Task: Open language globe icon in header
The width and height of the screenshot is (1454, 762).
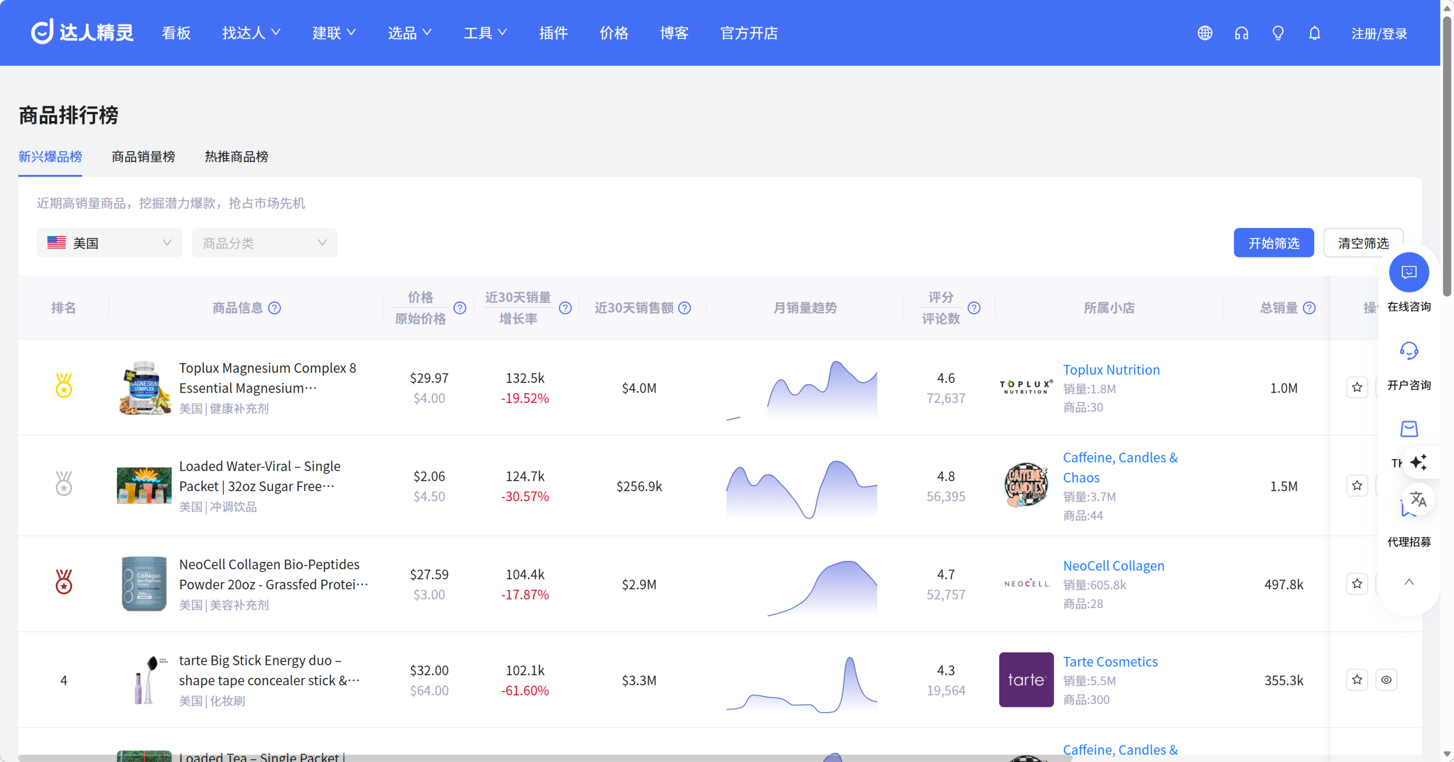Action: click(1205, 33)
